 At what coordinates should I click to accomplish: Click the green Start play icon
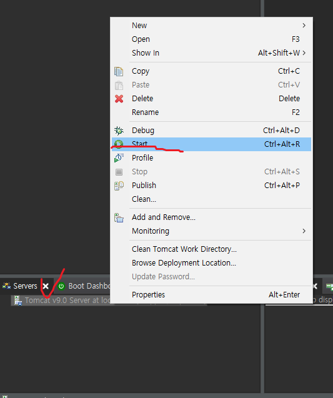point(119,144)
